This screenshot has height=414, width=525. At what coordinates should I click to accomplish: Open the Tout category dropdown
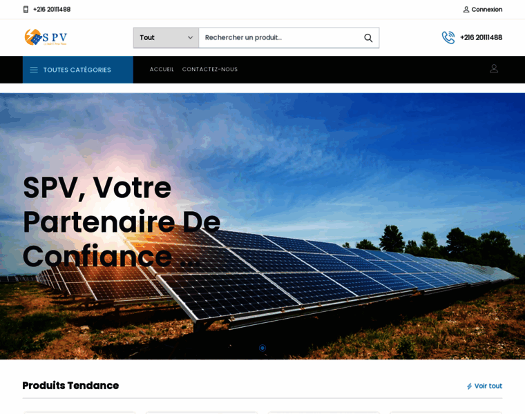[166, 38]
